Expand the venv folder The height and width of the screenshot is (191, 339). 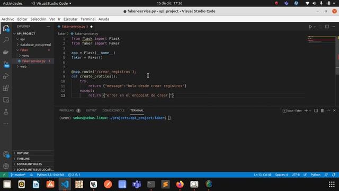[x=33, y=56]
